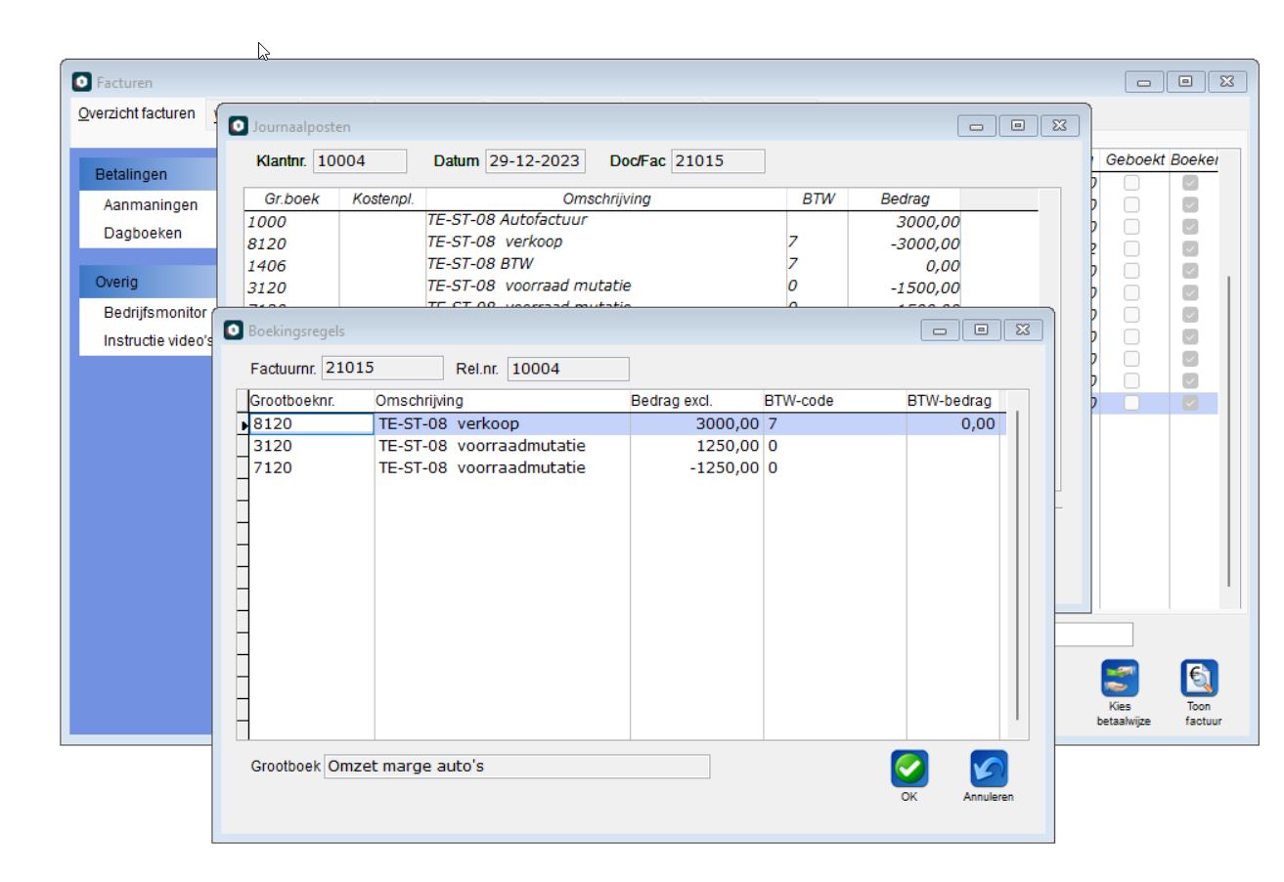Screen dimensions: 1284x882
Task: Open Kies betaalwijze payment icon
Action: coord(1120,679)
